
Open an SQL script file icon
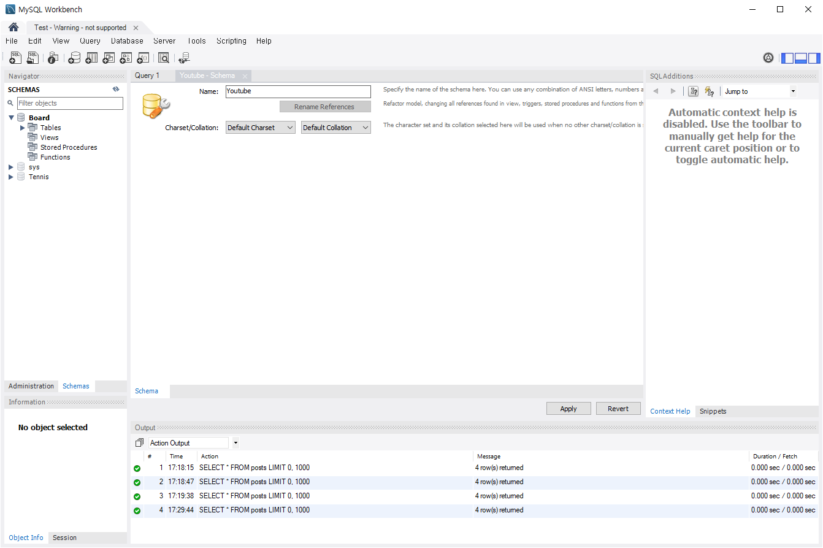(33, 58)
